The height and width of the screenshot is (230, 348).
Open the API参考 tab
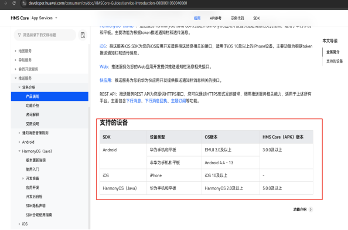coord(216,18)
